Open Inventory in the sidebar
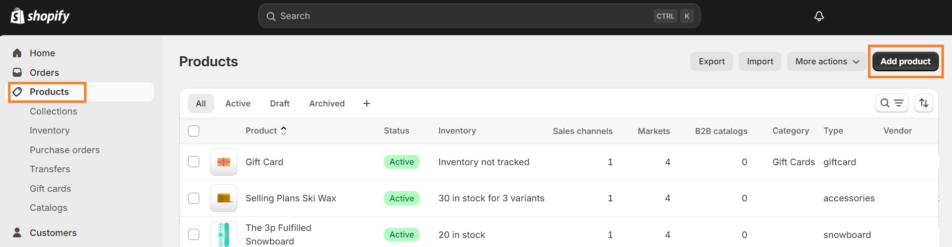The width and height of the screenshot is (952, 247). (49, 131)
